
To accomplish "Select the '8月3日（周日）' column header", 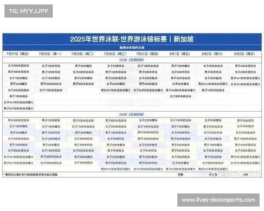I will pyautogui.click(x=245, y=54).
